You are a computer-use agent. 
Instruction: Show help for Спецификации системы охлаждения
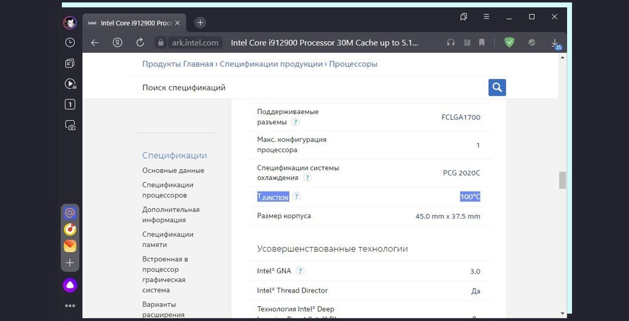pos(307,178)
